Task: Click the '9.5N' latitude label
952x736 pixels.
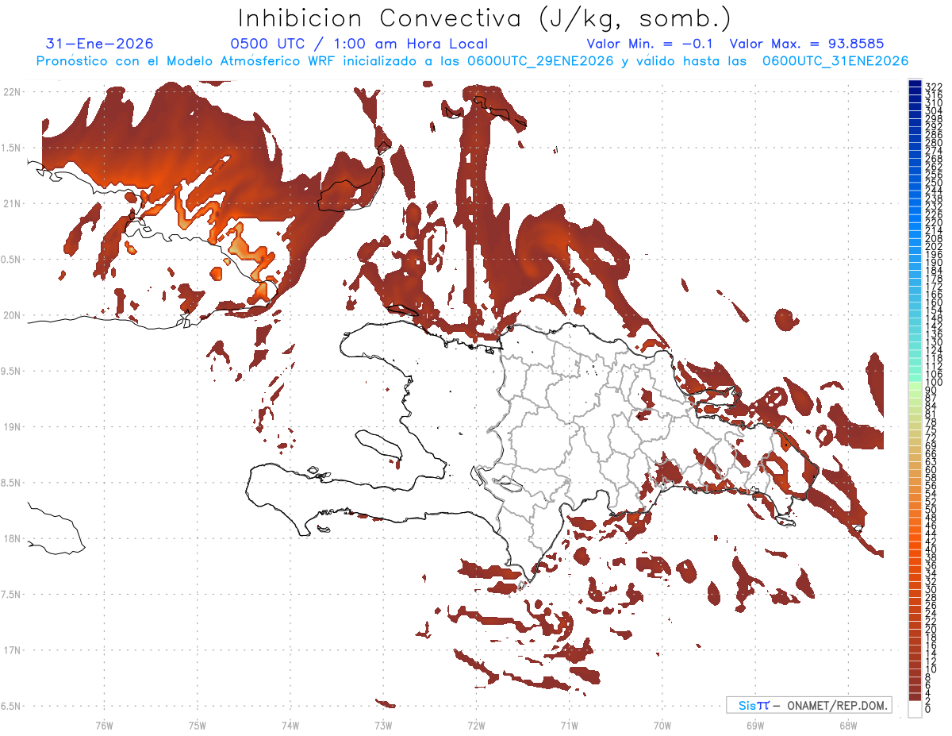Action: click(x=12, y=372)
